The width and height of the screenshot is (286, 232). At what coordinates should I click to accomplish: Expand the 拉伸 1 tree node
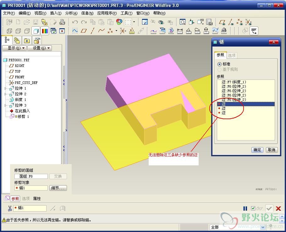[x=5, y=88]
